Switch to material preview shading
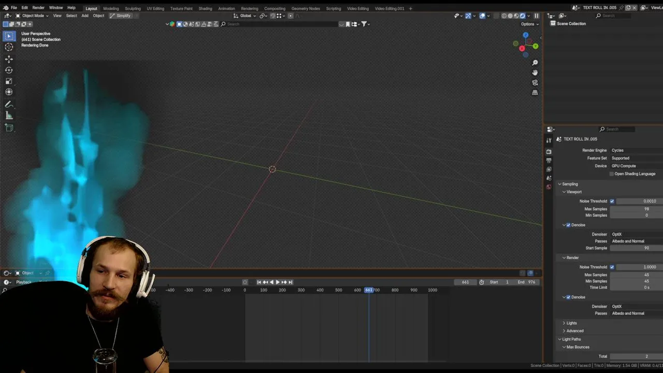The height and width of the screenshot is (373, 663). coord(516,16)
